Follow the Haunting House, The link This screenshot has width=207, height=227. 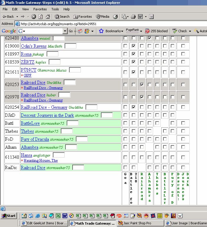pyautogui.click(x=41, y=160)
